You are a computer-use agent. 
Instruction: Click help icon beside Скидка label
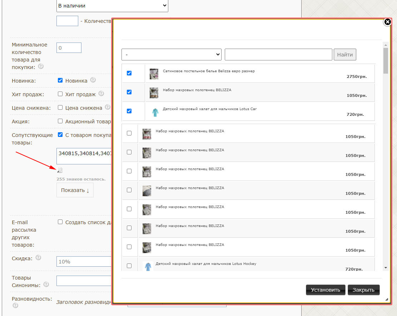pos(39,258)
